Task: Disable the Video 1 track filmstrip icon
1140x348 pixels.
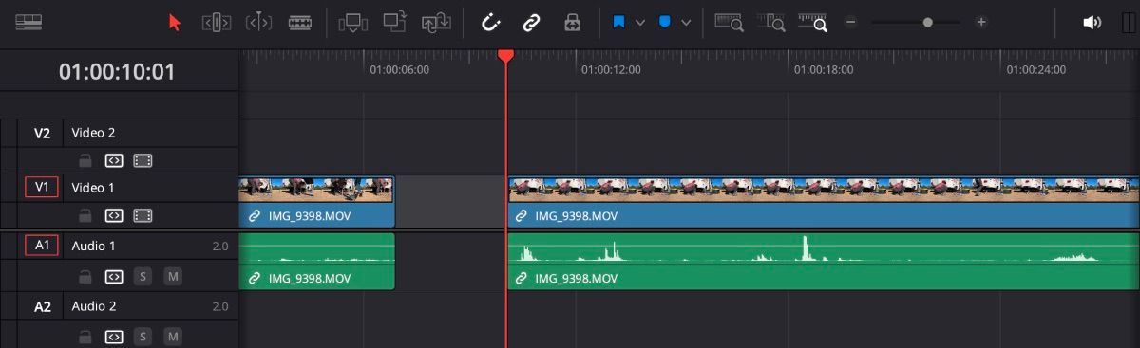Action: 143,216
